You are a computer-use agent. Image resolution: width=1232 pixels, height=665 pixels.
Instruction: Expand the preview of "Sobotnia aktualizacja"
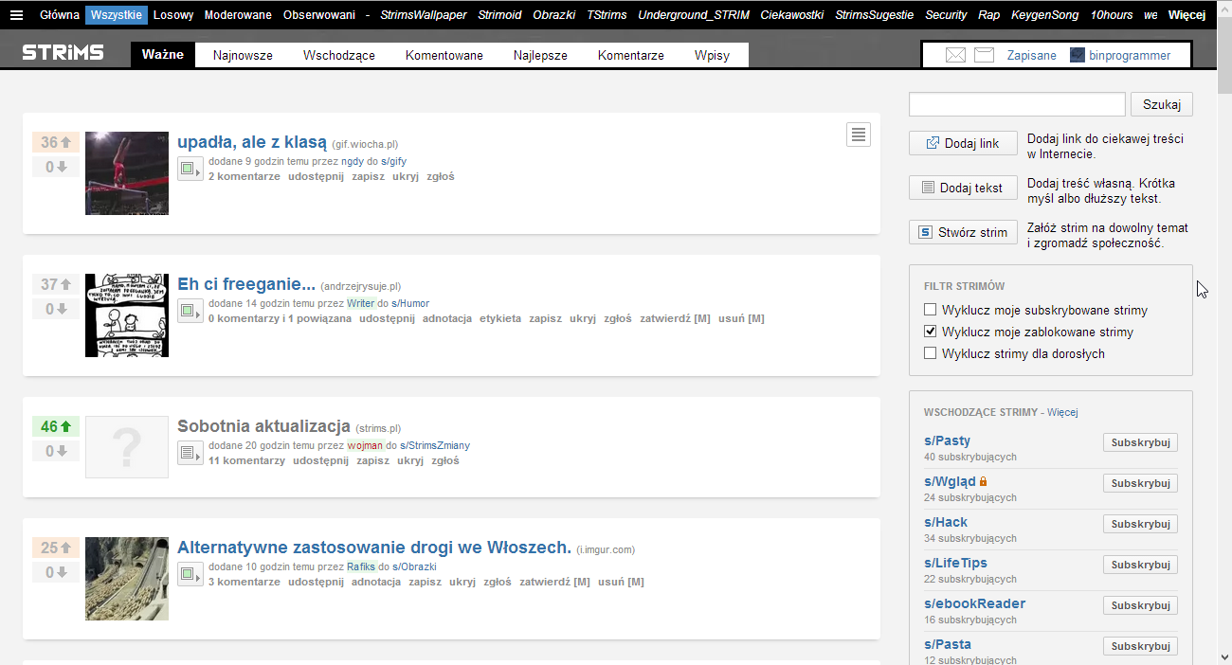[x=190, y=452]
